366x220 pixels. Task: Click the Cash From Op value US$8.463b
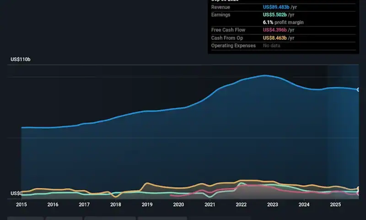[276, 38]
